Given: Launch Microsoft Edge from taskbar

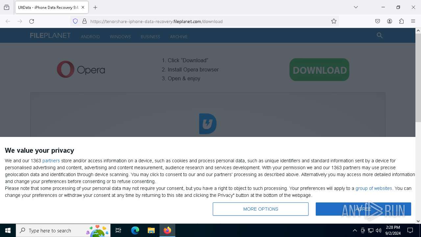Looking at the screenshot, I should (x=135, y=230).
